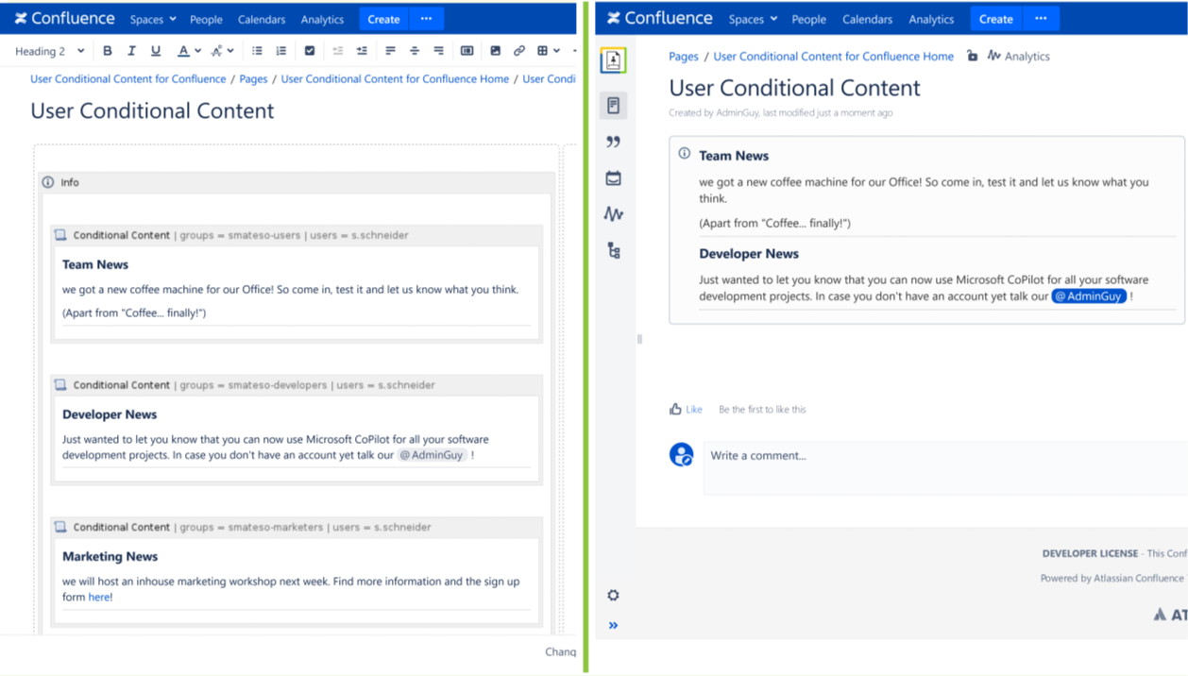Click the space settings gear icon
The height and width of the screenshot is (676, 1188).
(x=613, y=595)
